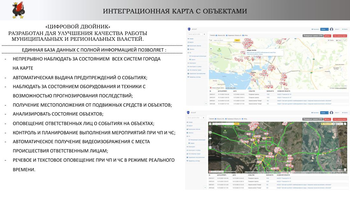This screenshot has width=350, height=197.
Task: Enable 'Пробки' traffic layer on light map
Action: (331, 40)
